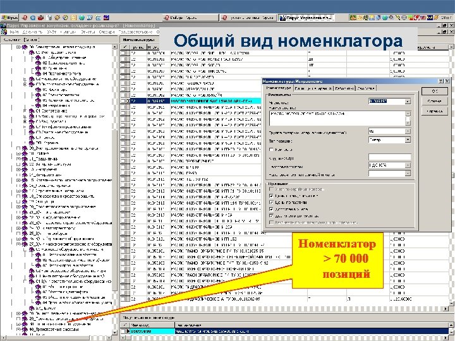Click the purple icon of 01 Общепромышленные node
This screenshot has height=341, width=455.
point(38,57)
